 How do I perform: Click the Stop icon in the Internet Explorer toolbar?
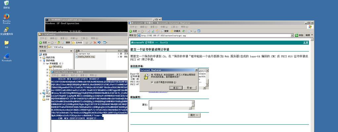point(148,31)
